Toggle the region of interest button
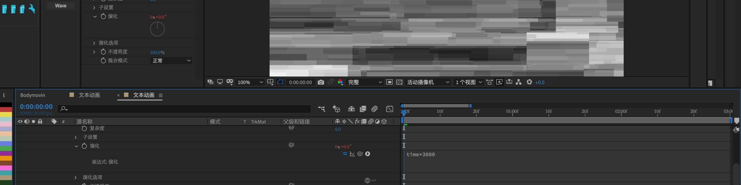Viewport: 741px width, 185px height. pyautogui.click(x=390, y=82)
